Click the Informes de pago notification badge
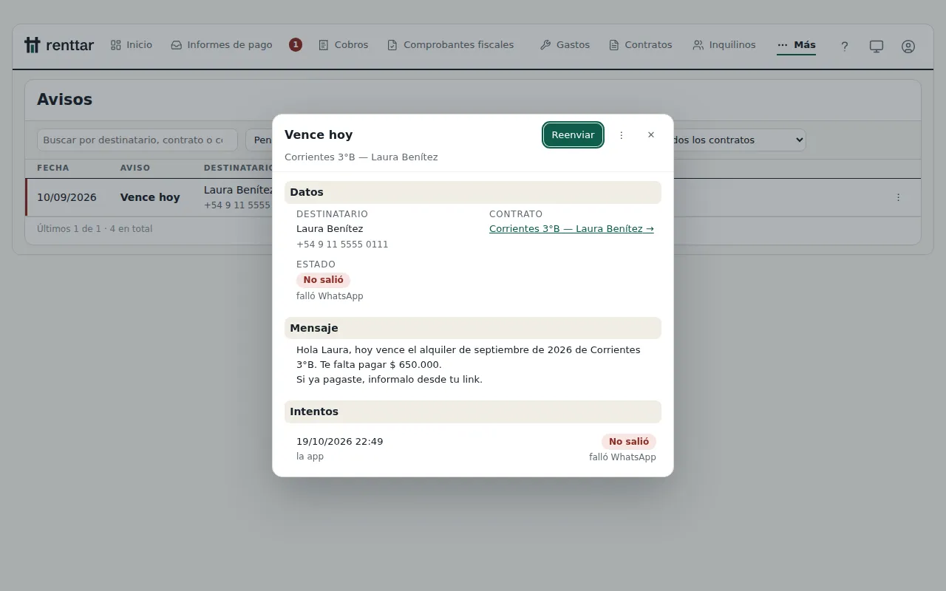946x591 pixels. (296, 45)
